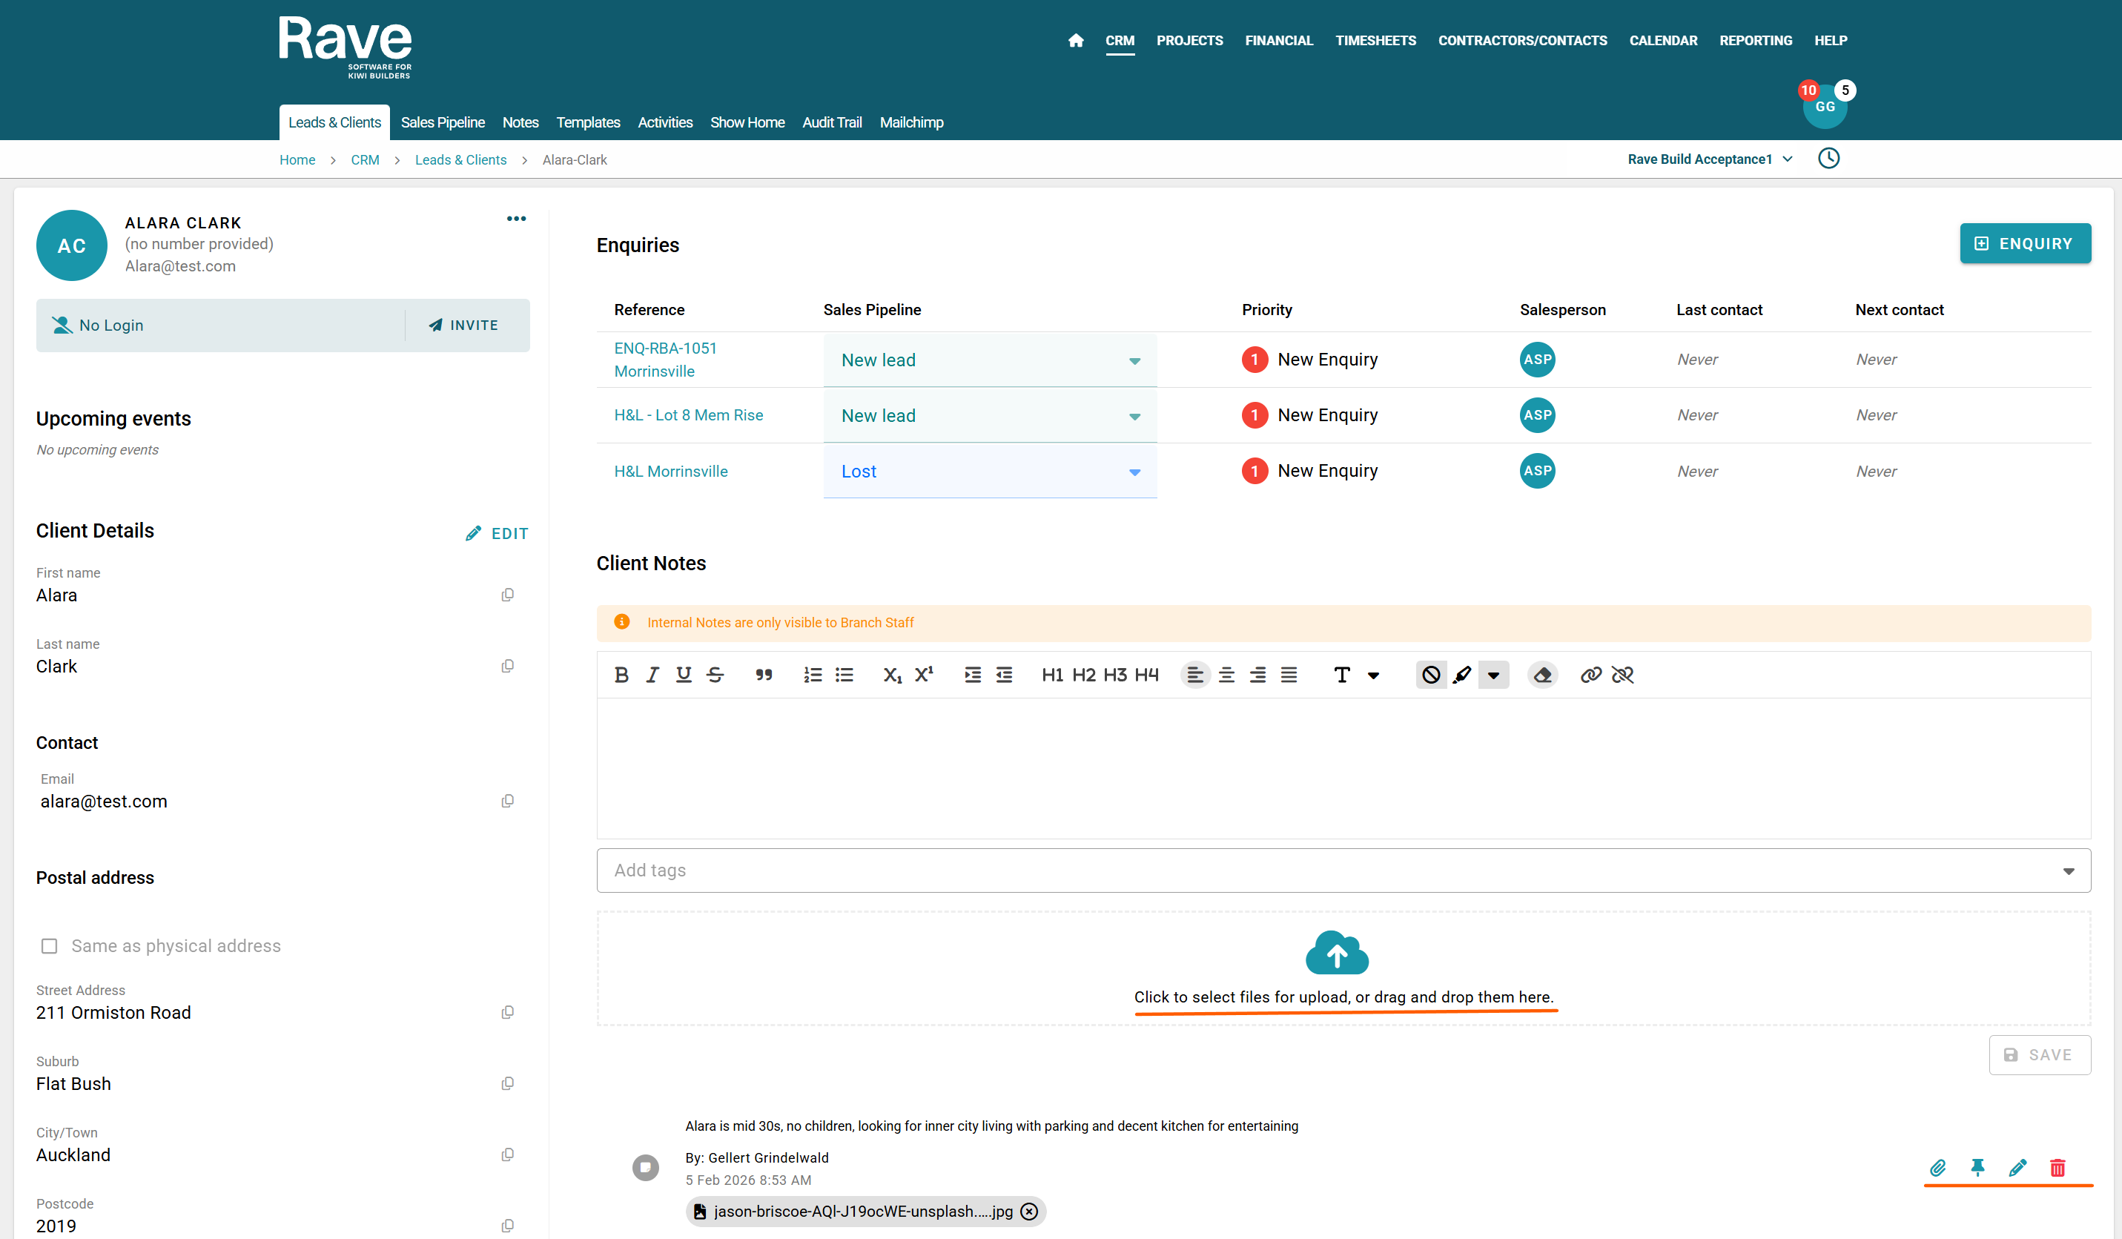This screenshot has width=2122, height=1239.
Task: Click the Enquiry button
Action: click(2024, 243)
